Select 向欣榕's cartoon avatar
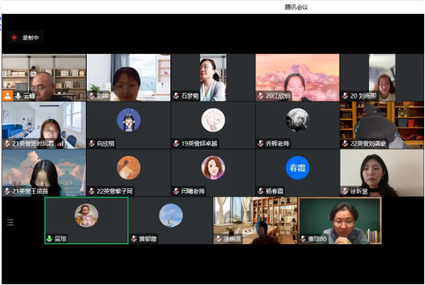The image size is (425, 285). click(129, 120)
